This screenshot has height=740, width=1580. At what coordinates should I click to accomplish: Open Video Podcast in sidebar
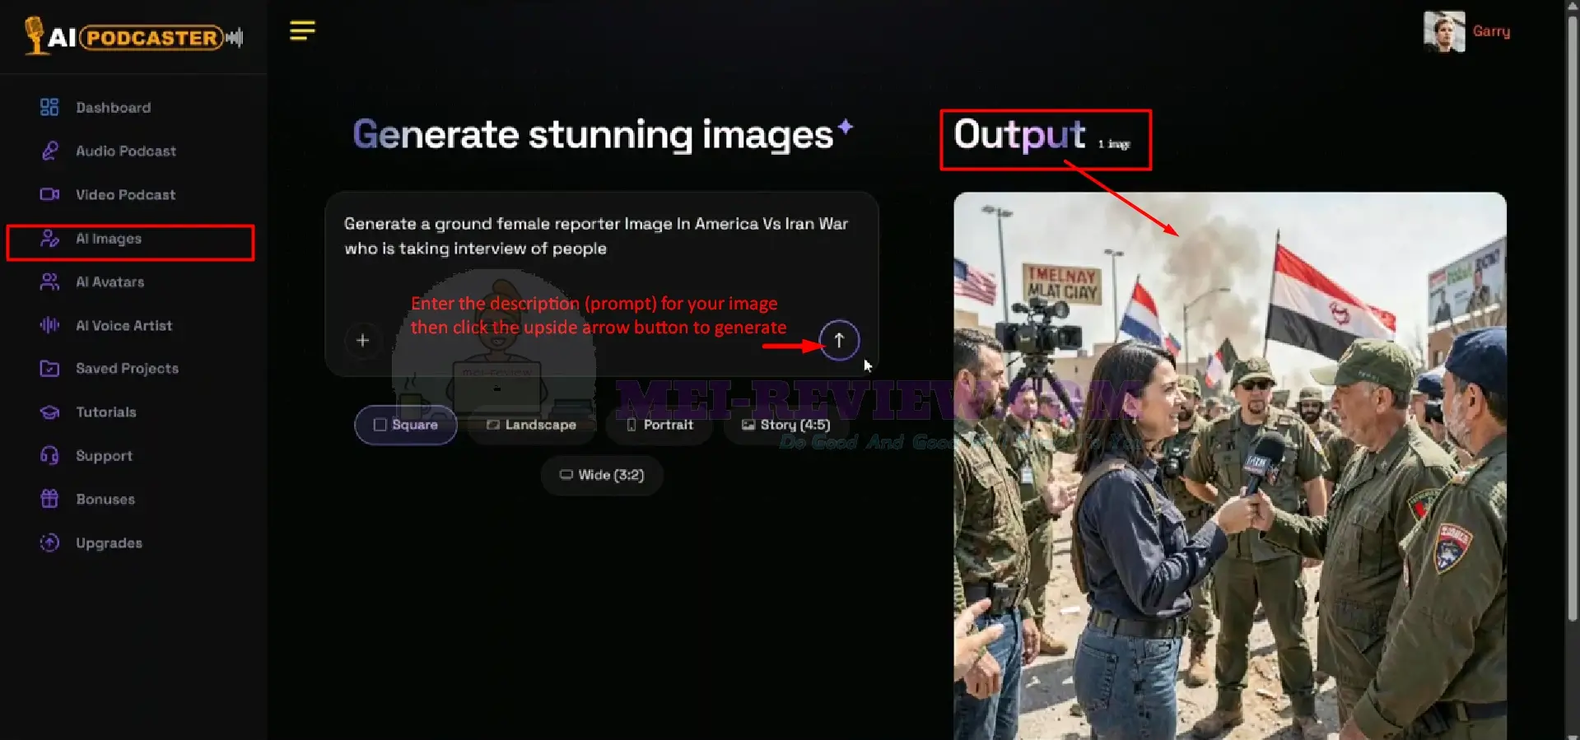[x=126, y=194]
